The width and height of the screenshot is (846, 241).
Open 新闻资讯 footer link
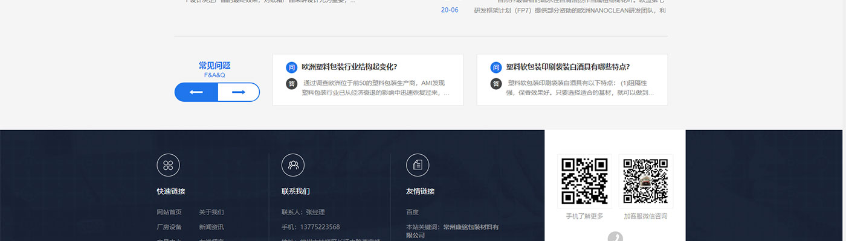(211, 227)
